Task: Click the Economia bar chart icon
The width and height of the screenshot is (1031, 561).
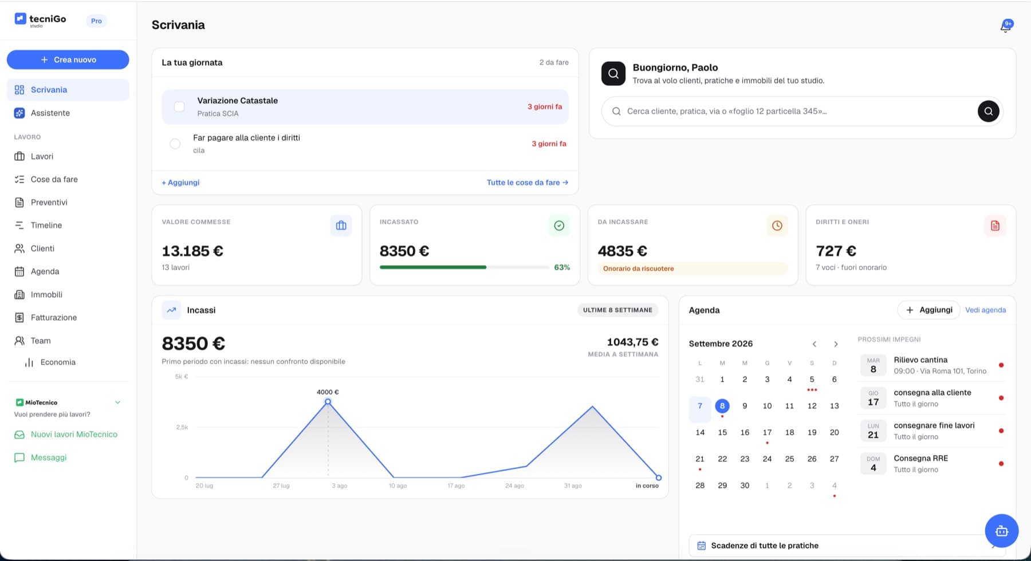Action: 29,362
